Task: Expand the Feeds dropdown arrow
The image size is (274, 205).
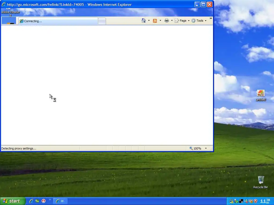Action: pyautogui.click(x=161, y=21)
